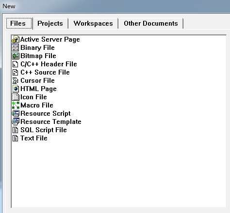The height and width of the screenshot is (213, 230).
Task: Select the Resource Script icon
Action: point(16,113)
